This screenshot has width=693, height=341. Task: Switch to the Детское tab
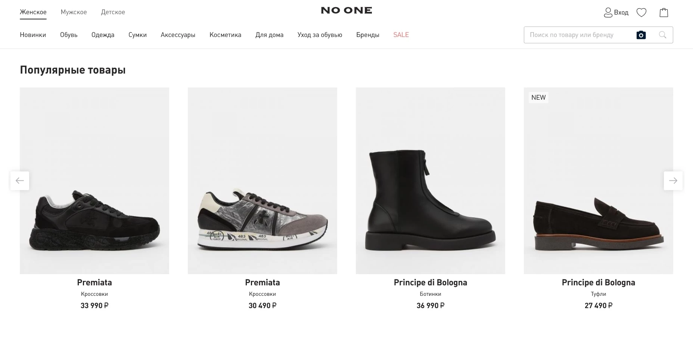tap(113, 12)
